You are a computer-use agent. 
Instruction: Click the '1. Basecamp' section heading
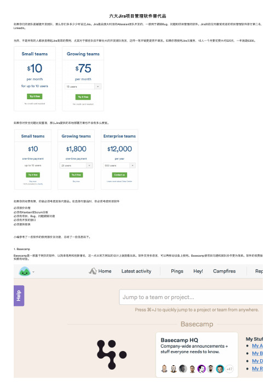click(x=22, y=249)
